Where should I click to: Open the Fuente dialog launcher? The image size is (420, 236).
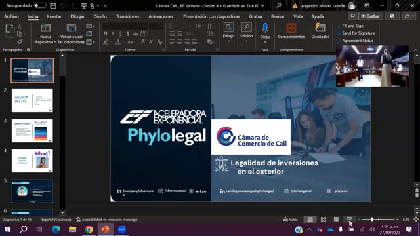[163, 50]
